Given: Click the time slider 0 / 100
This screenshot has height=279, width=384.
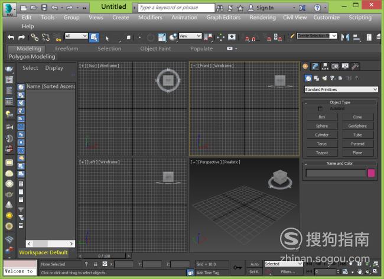Looking at the screenshot, I should tap(104, 256).
